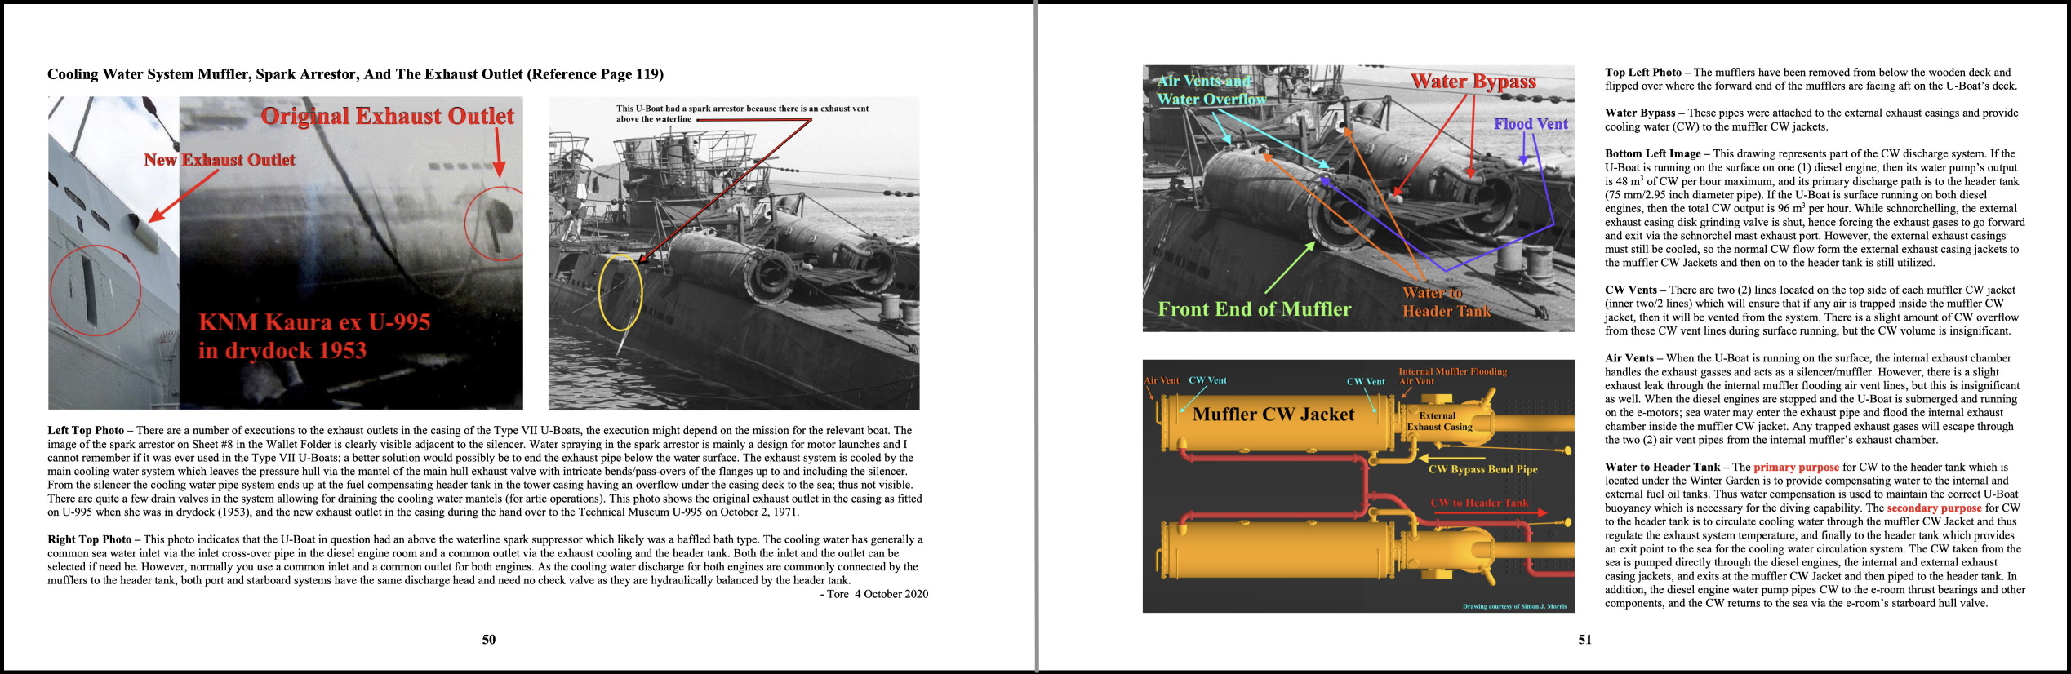Click page number 51

tap(1584, 640)
